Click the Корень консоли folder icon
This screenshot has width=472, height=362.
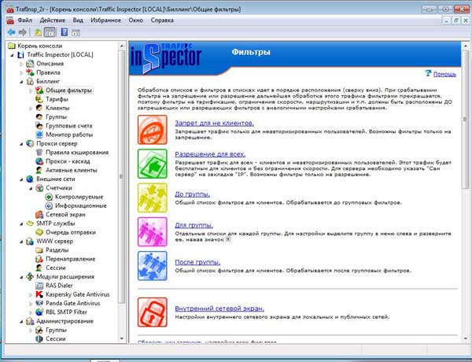click(x=12, y=46)
